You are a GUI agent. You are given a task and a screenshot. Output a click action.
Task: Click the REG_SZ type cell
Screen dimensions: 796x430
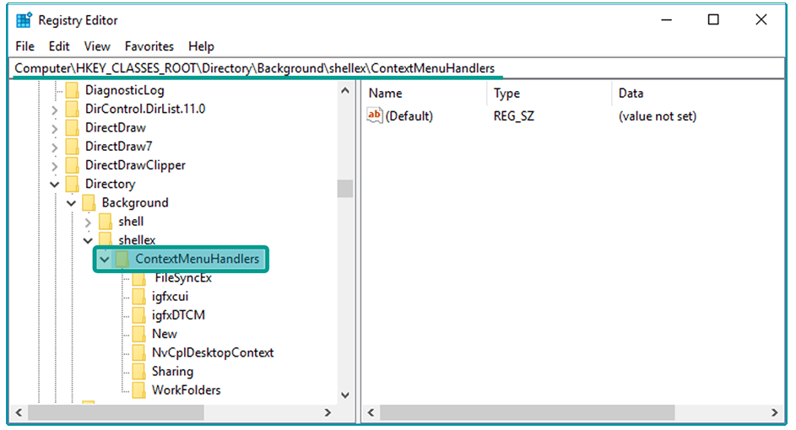pyautogui.click(x=514, y=116)
